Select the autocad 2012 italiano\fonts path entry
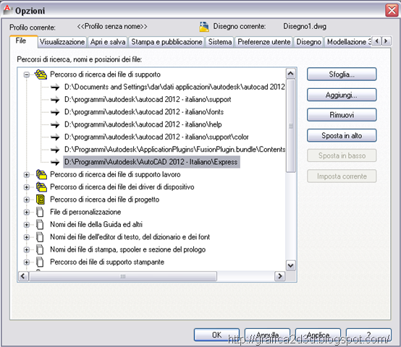Viewport: 401px width, 347px height. (144, 112)
